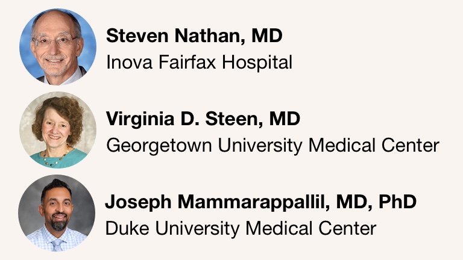Select Joseph Mammarappallil's profile photo
Screen dimensions: 463x260
(x=57, y=212)
